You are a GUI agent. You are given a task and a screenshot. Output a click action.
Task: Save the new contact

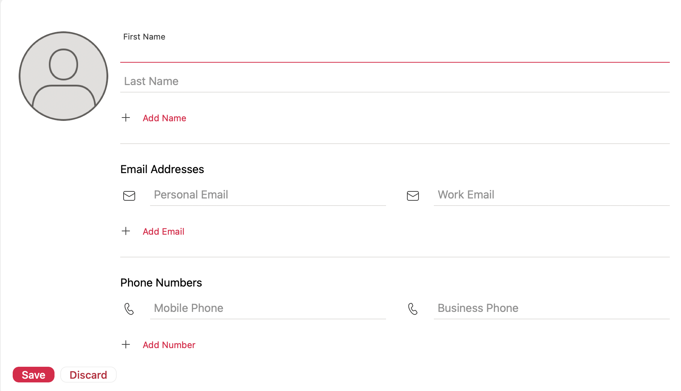click(33, 375)
